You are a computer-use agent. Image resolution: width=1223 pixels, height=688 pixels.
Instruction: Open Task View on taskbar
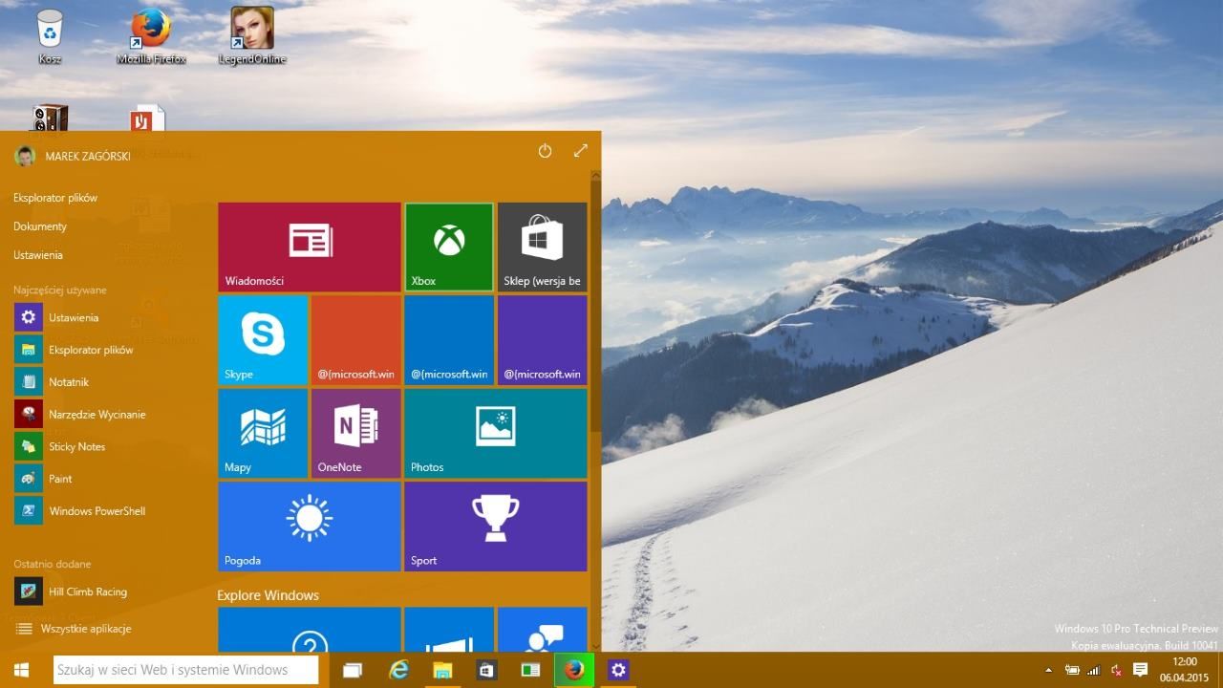pos(353,670)
